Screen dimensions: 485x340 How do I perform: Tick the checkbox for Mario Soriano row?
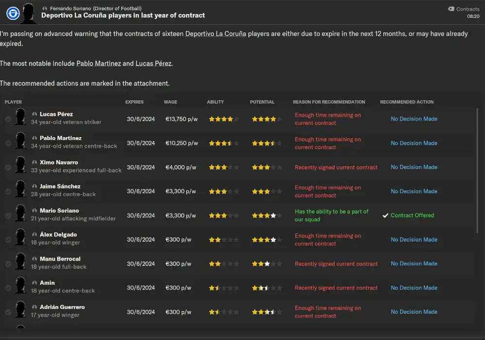pos(8,215)
